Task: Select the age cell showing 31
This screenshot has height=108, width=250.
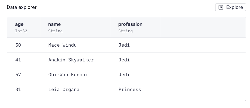Action: click(18, 89)
